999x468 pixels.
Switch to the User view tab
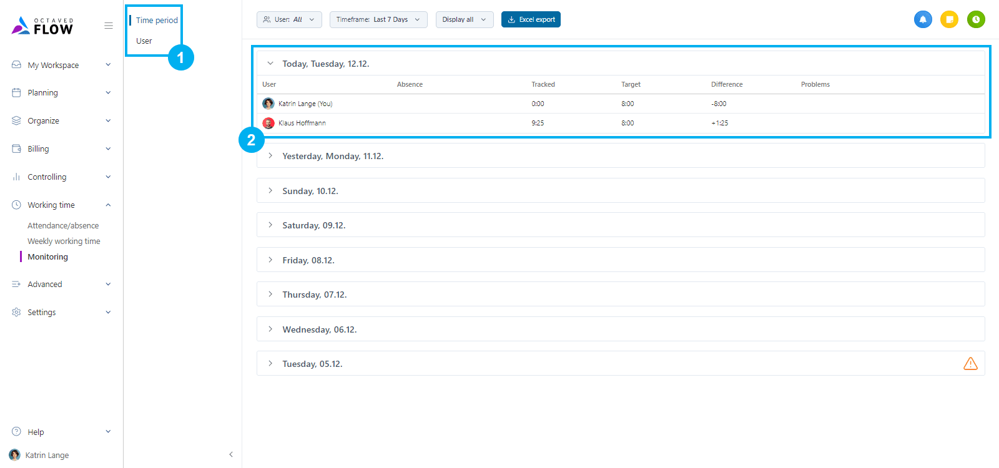(x=144, y=41)
